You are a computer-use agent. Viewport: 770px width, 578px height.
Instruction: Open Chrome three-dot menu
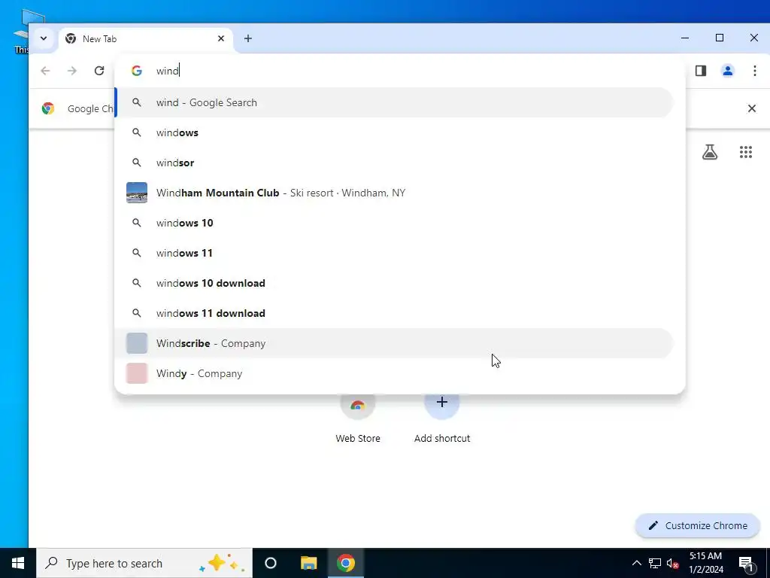755,71
